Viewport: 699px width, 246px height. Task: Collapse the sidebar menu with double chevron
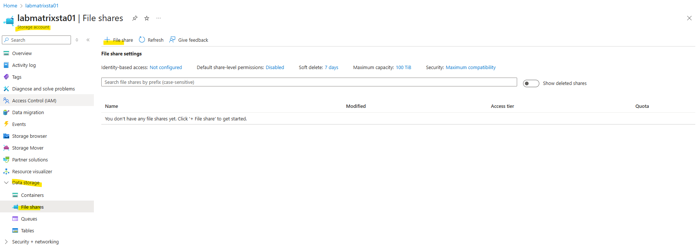point(88,40)
